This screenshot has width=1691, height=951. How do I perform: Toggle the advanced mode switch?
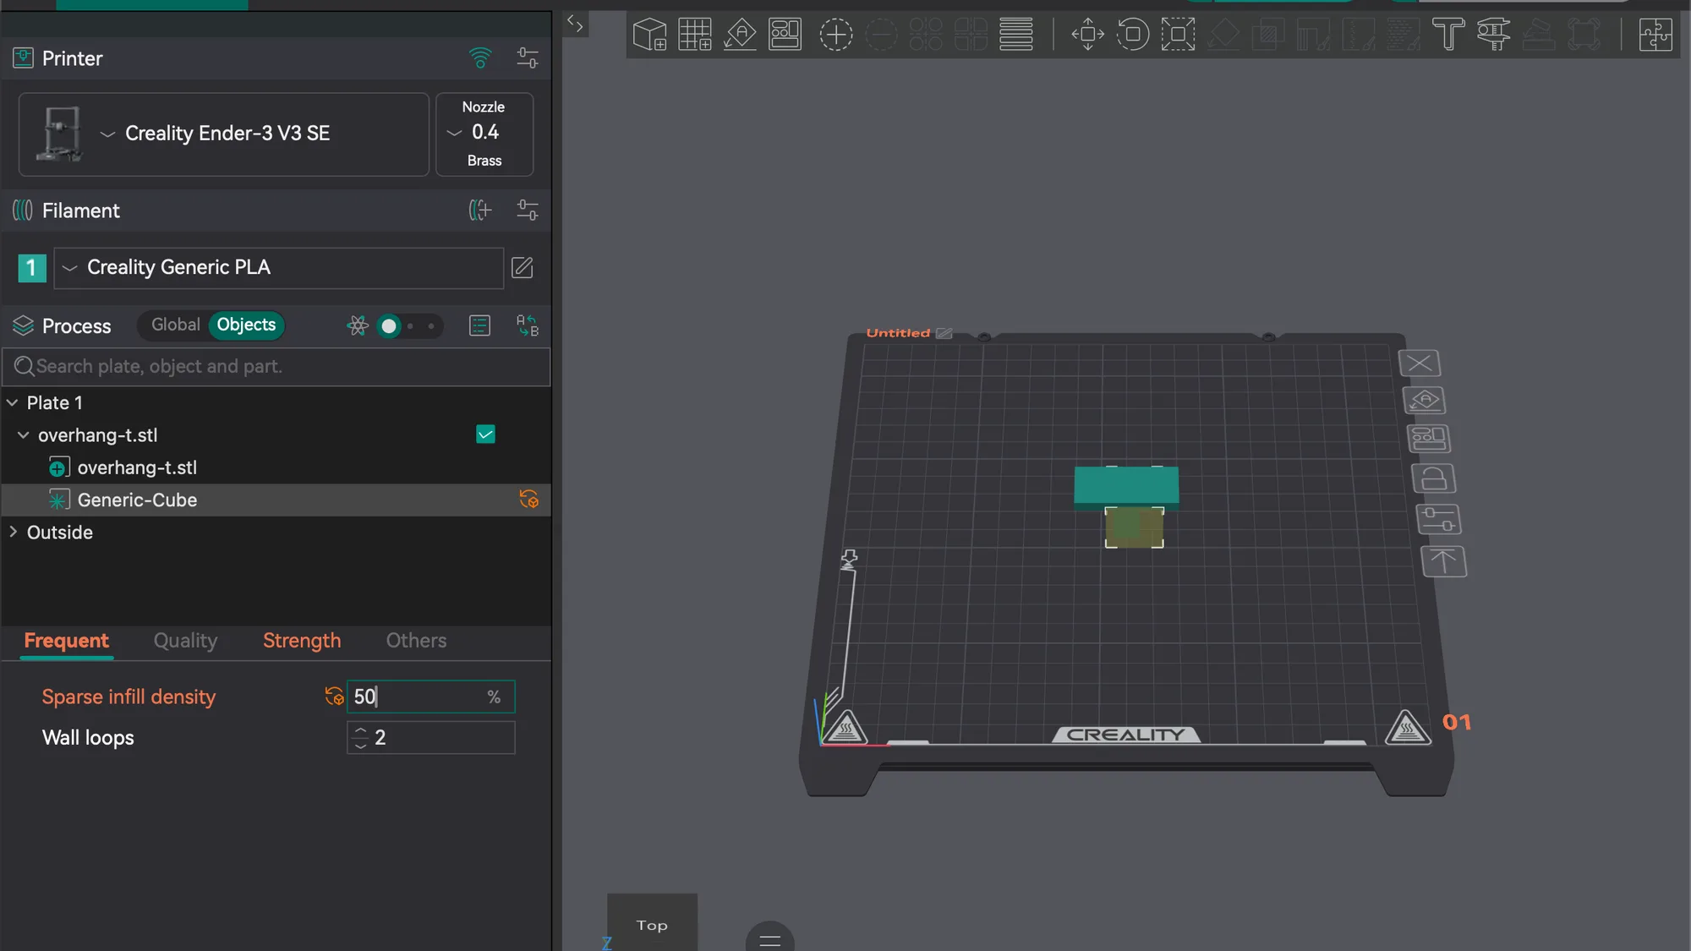click(x=409, y=325)
